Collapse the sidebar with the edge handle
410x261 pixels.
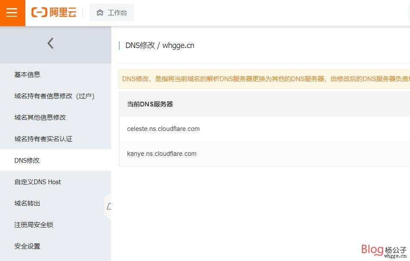(108, 206)
